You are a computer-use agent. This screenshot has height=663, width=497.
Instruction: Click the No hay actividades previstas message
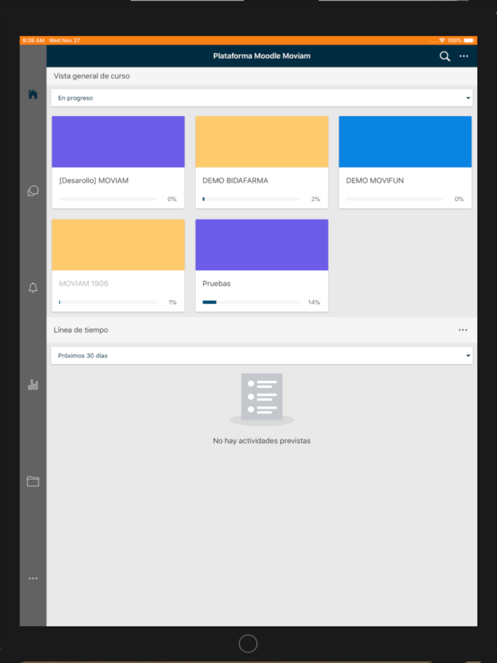262,441
